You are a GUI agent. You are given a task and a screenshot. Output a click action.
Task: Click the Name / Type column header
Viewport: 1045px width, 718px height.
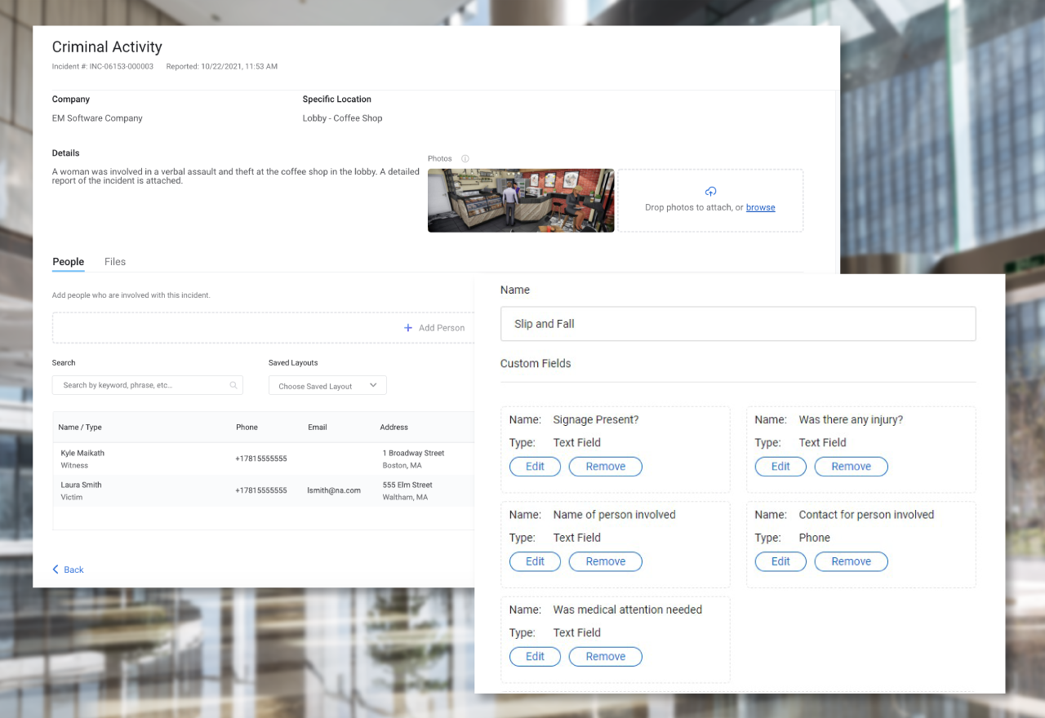tap(80, 428)
